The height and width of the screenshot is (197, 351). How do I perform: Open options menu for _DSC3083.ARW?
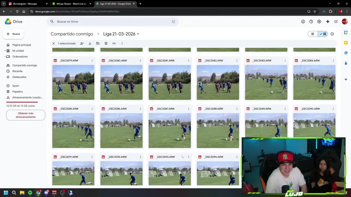coord(285,60)
